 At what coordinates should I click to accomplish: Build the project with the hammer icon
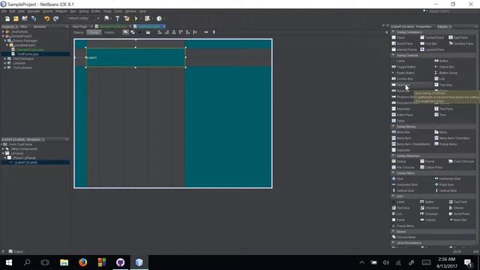pos(118,19)
